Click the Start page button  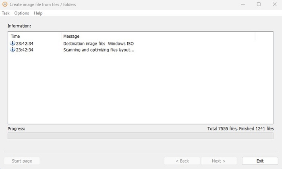pyautogui.click(x=22, y=161)
